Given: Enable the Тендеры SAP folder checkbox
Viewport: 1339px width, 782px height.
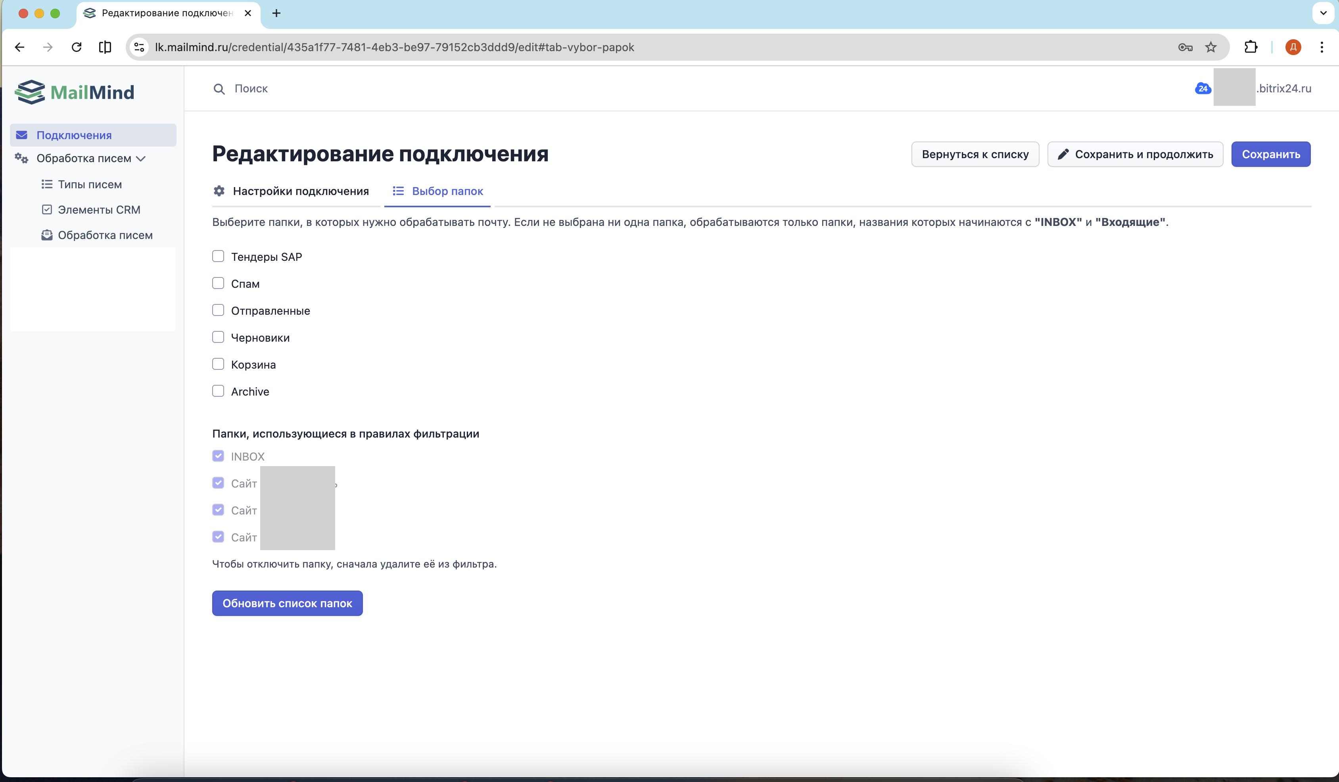Looking at the screenshot, I should pyautogui.click(x=218, y=256).
